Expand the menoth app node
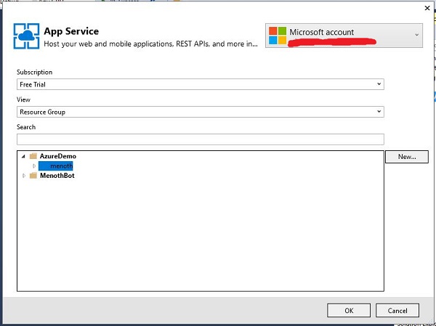This screenshot has width=436, height=326. pyautogui.click(x=33, y=166)
